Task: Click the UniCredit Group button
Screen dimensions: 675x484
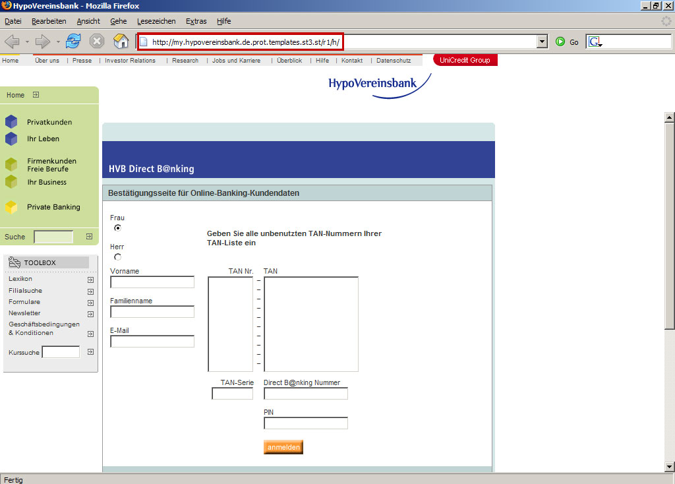Action: pyautogui.click(x=465, y=60)
